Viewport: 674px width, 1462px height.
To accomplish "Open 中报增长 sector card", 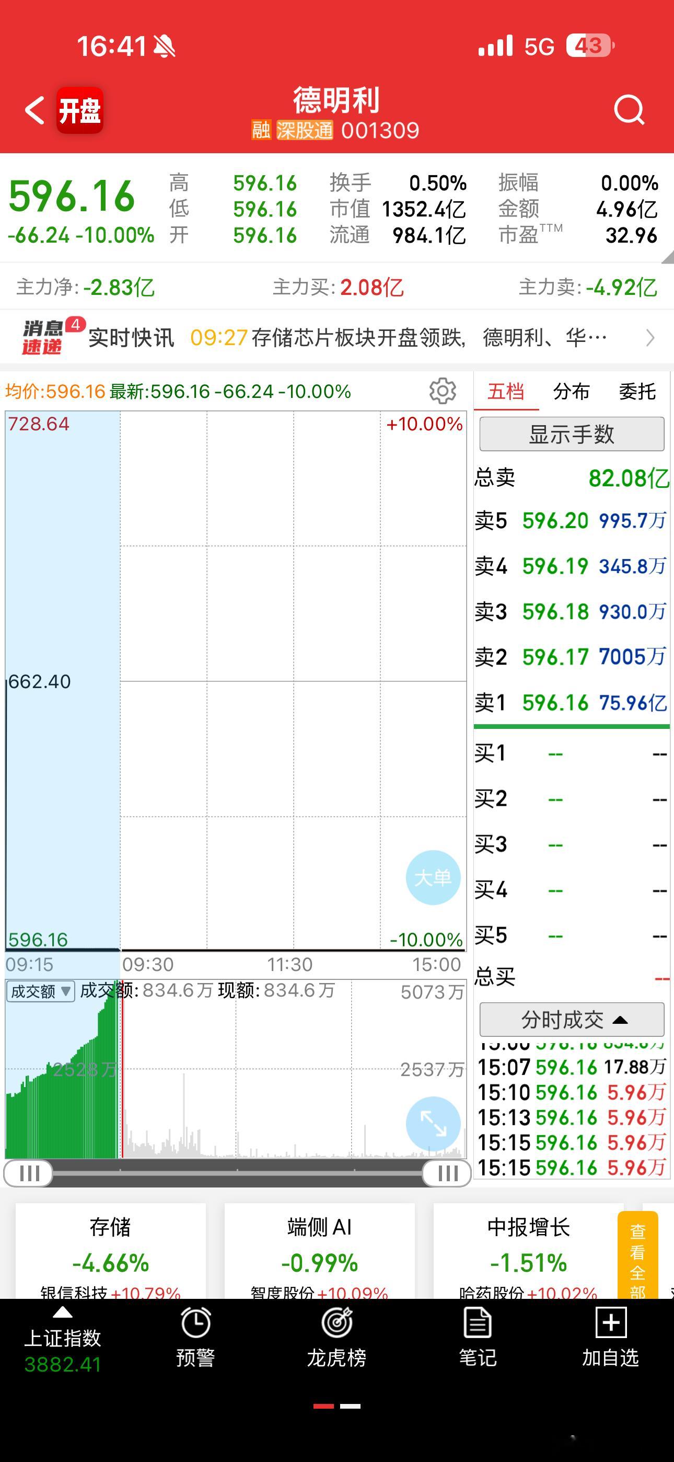I will [528, 1251].
